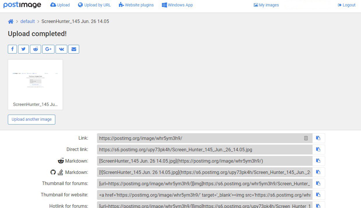Copy Hotlink for forums code
This screenshot has height=208, width=361.
[x=318, y=205]
